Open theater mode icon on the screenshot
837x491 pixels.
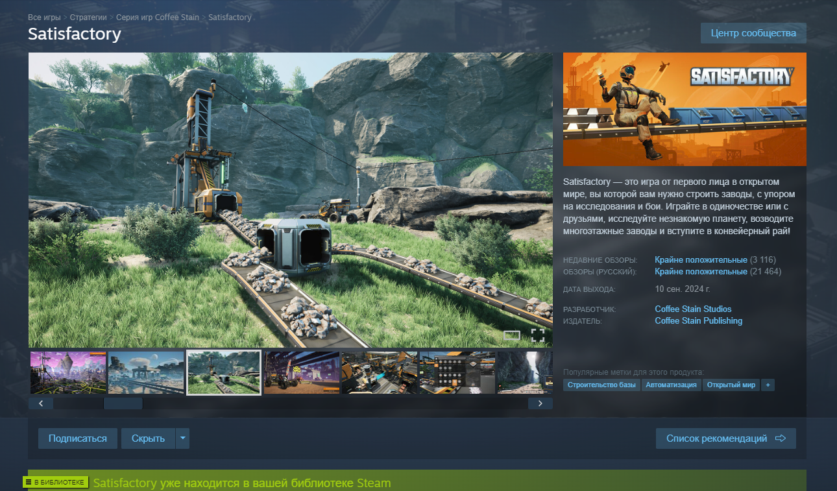coord(512,335)
